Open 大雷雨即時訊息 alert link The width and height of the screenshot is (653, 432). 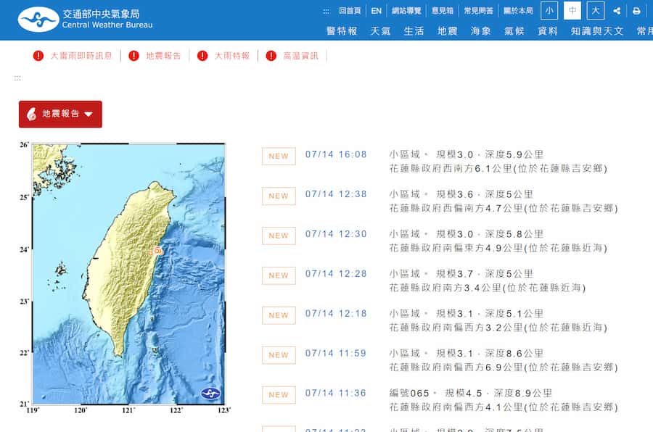81,56
